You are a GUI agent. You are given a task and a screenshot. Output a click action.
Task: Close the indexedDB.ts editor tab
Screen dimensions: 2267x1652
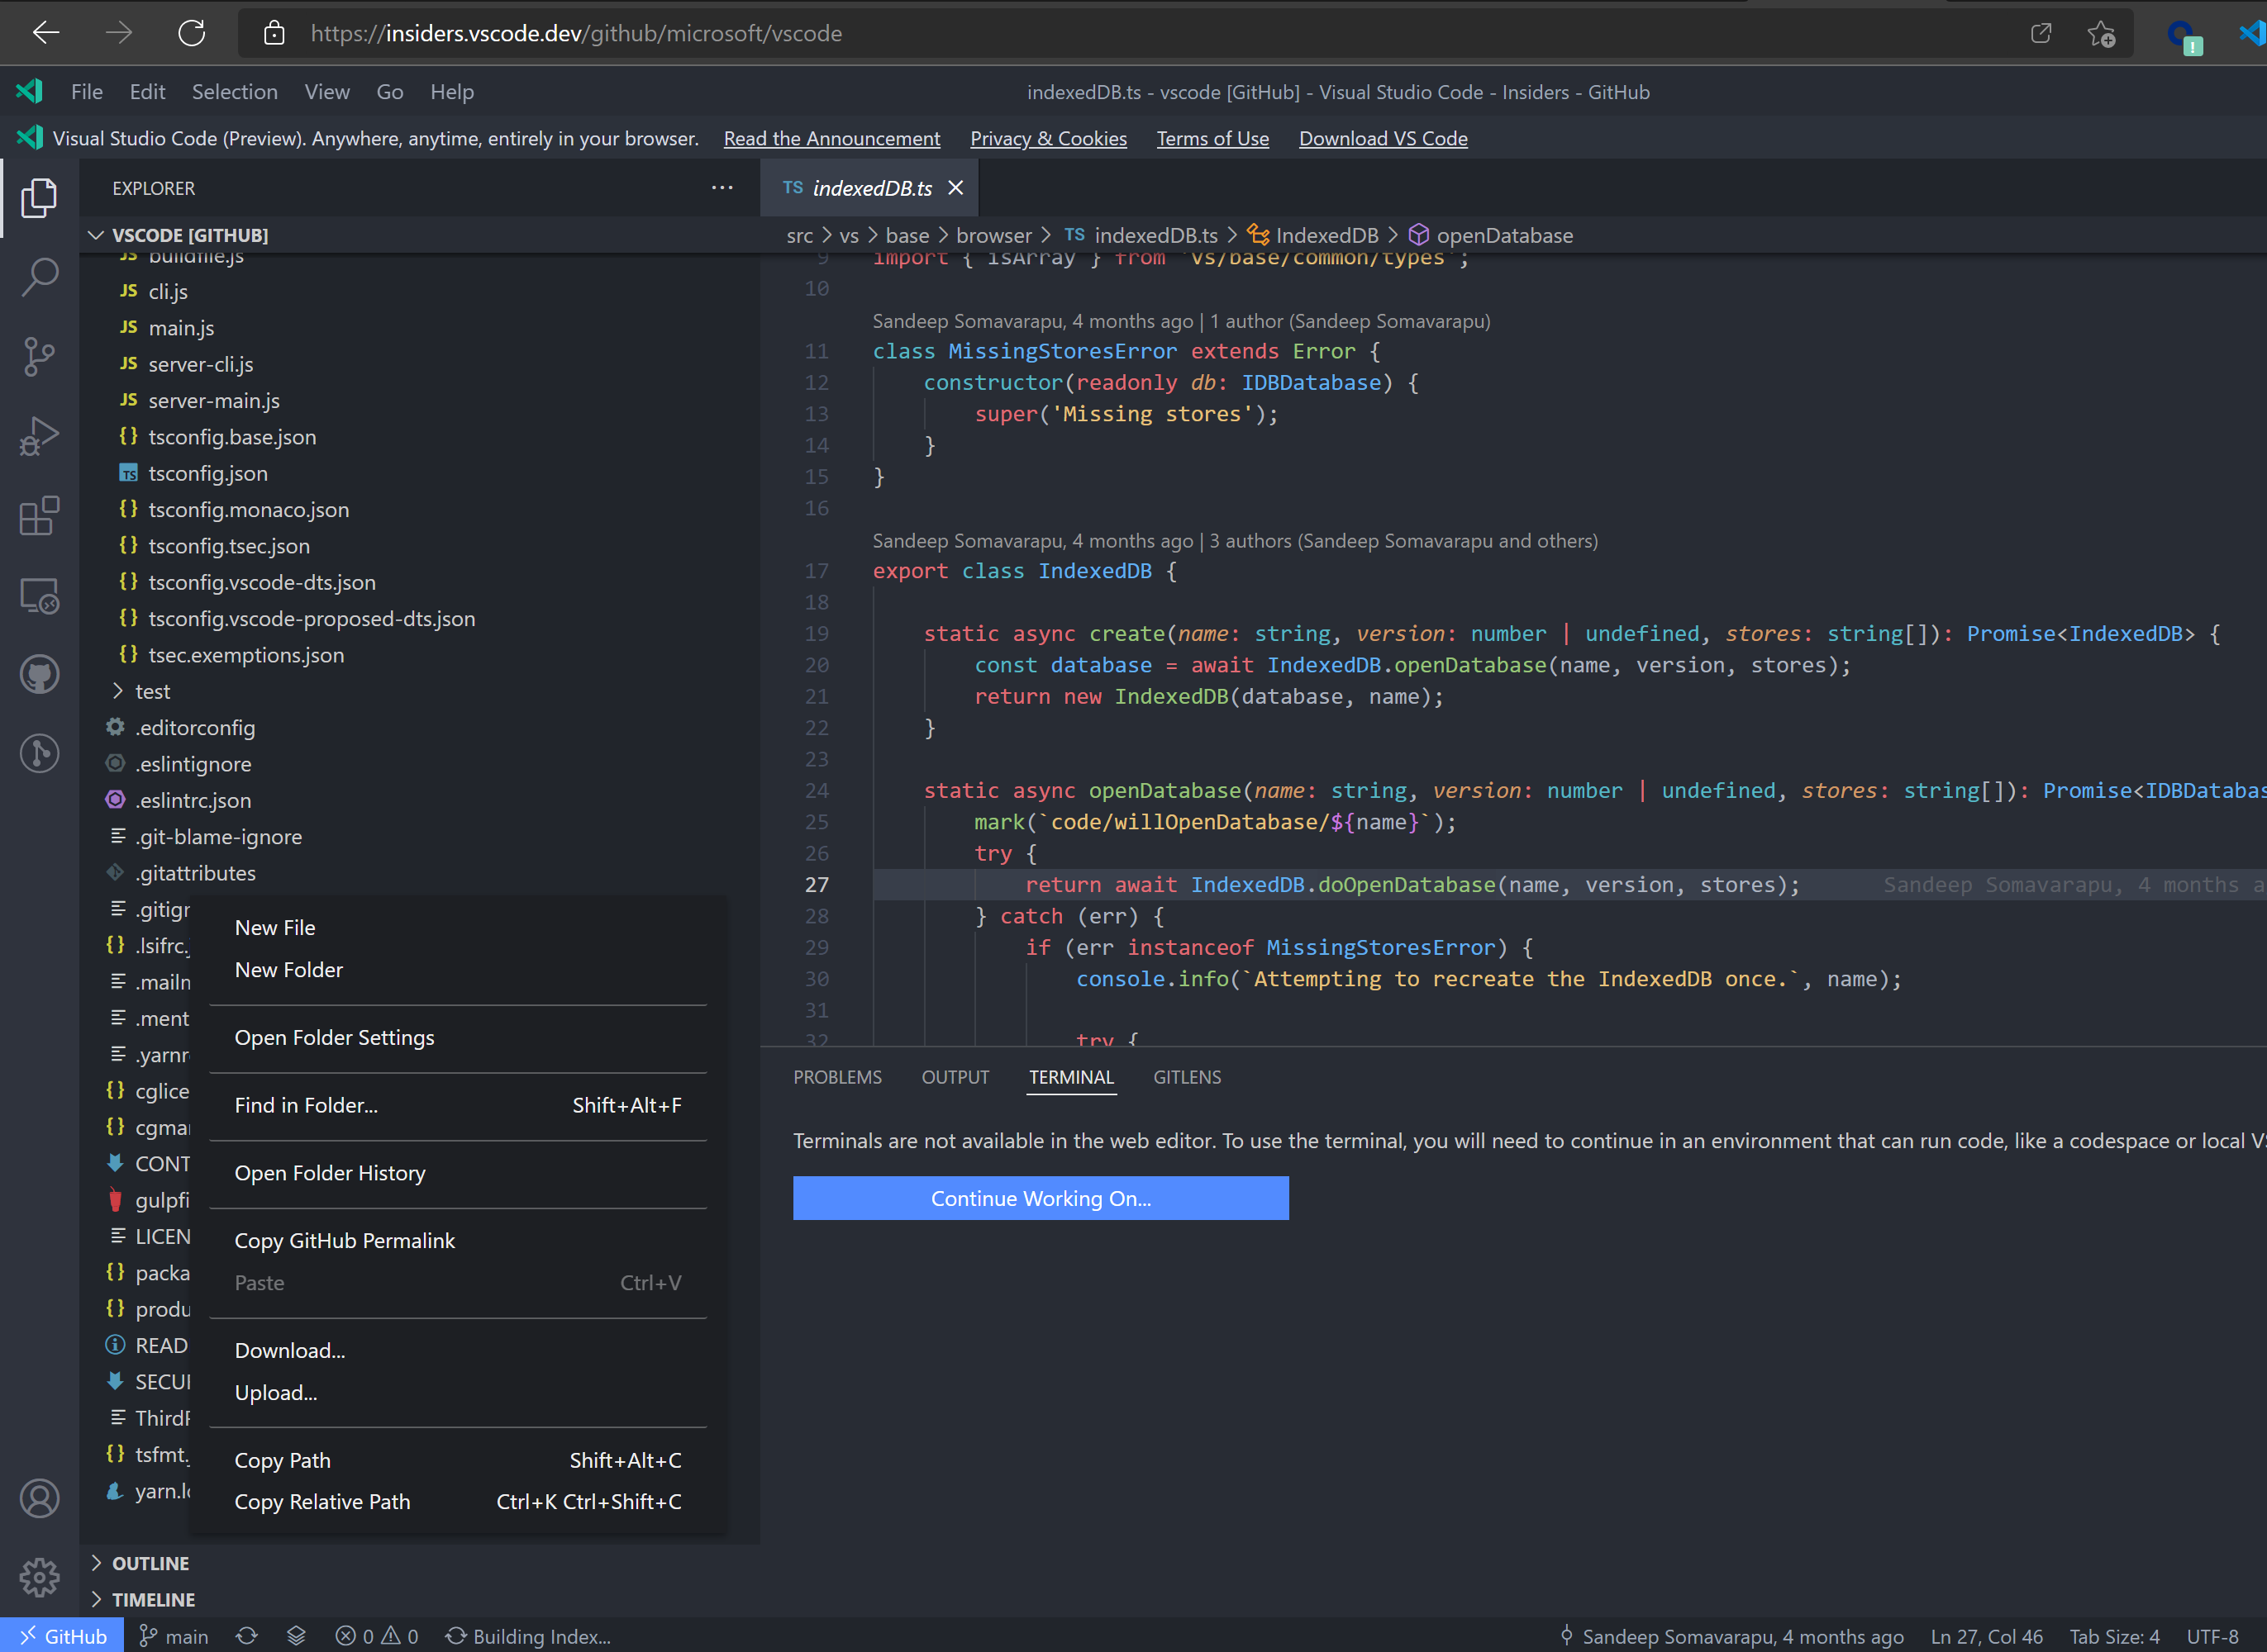955,188
